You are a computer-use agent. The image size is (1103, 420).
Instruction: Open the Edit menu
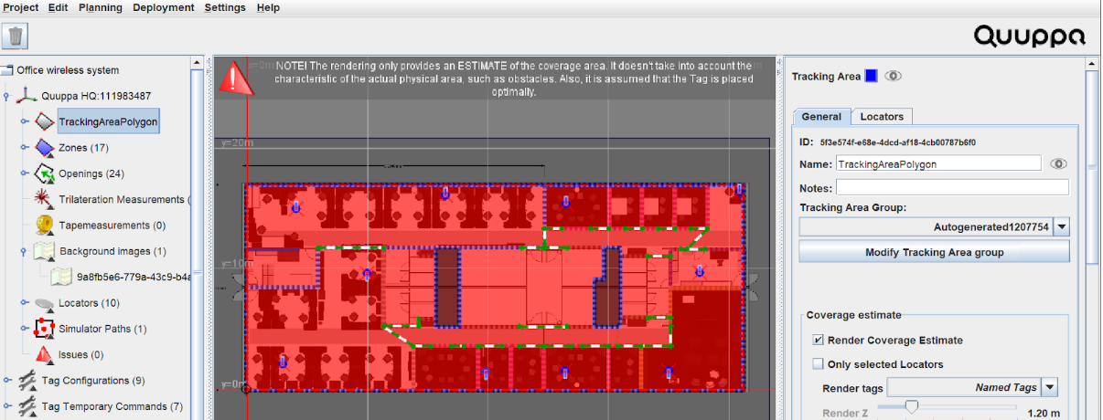(x=58, y=7)
